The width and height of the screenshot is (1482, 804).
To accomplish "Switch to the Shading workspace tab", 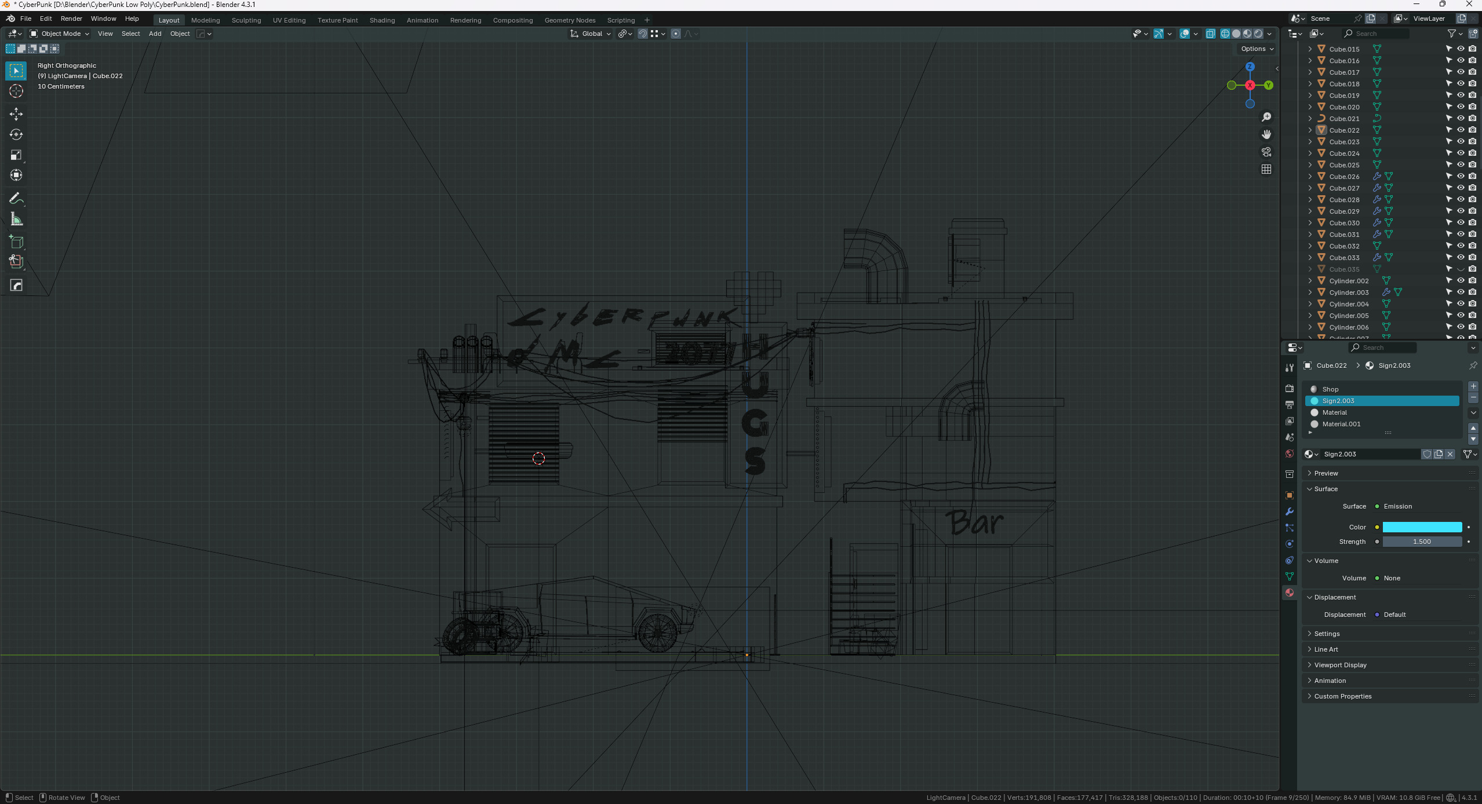I will (382, 20).
